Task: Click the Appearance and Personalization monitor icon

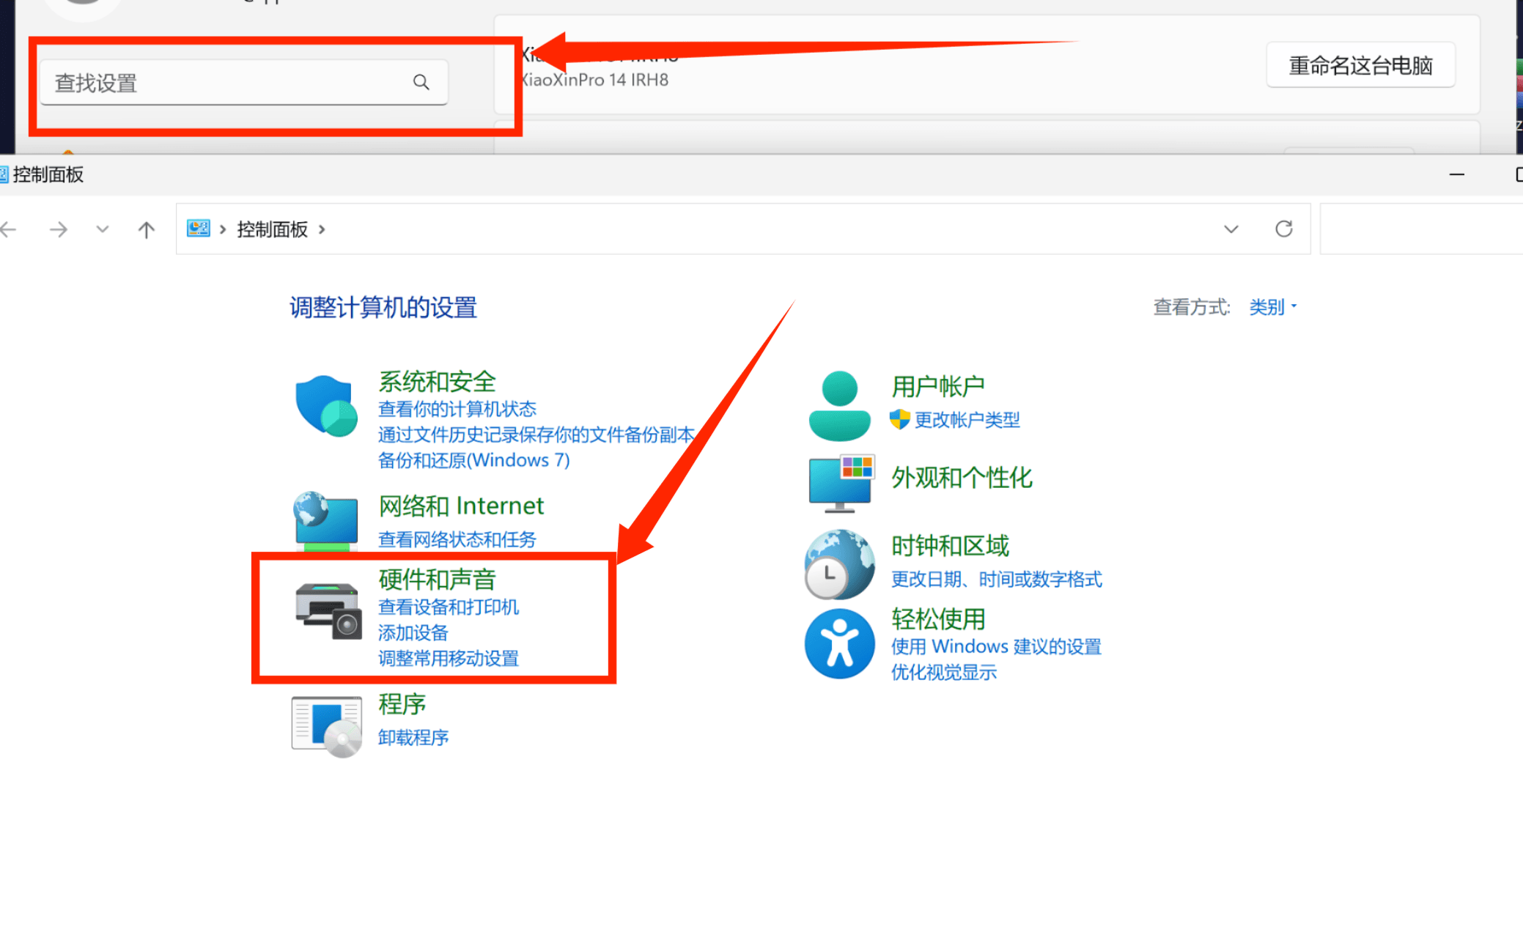Action: pyautogui.click(x=841, y=484)
